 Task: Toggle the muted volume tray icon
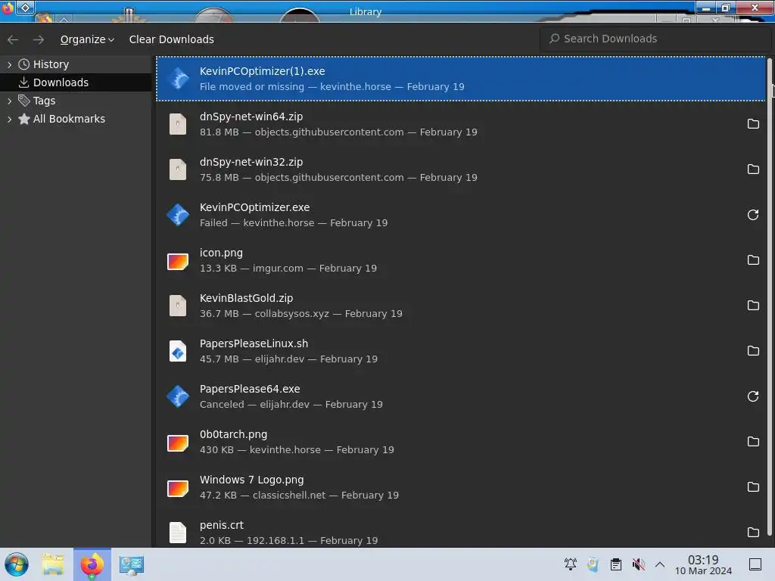pos(638,564)
